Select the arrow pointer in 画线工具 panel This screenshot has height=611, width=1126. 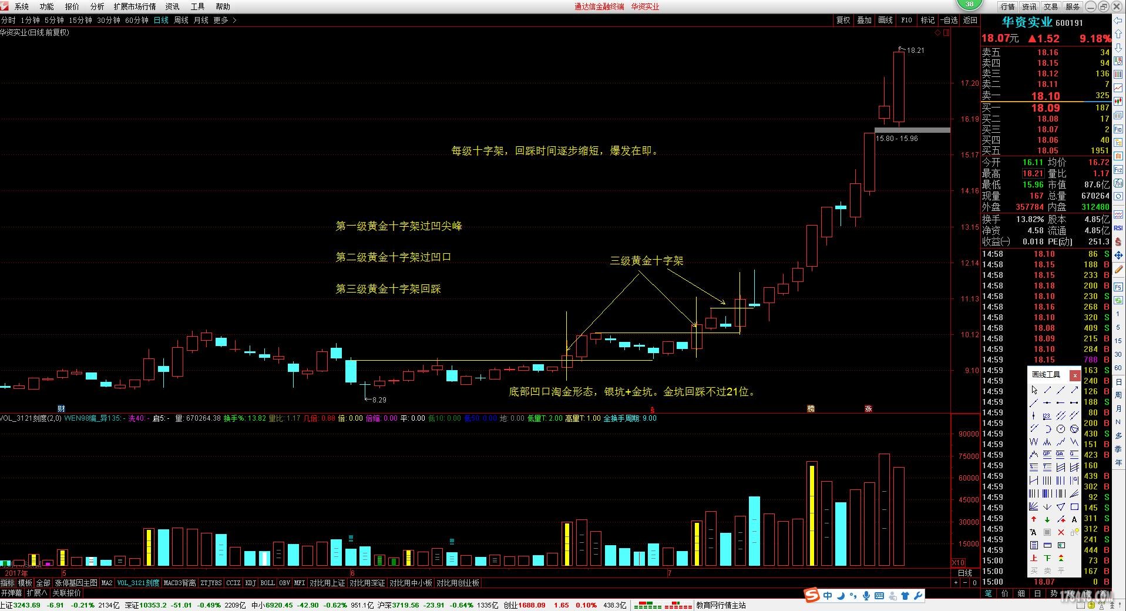1034,390
